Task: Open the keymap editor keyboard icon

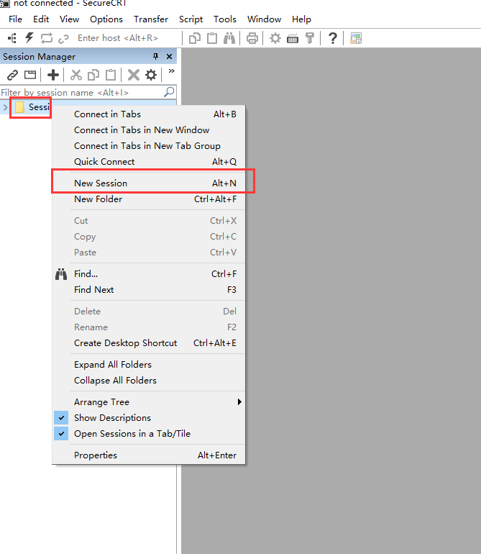Action: coord(293,38)
